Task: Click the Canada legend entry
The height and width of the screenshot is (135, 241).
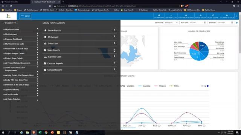Action: 144,86
